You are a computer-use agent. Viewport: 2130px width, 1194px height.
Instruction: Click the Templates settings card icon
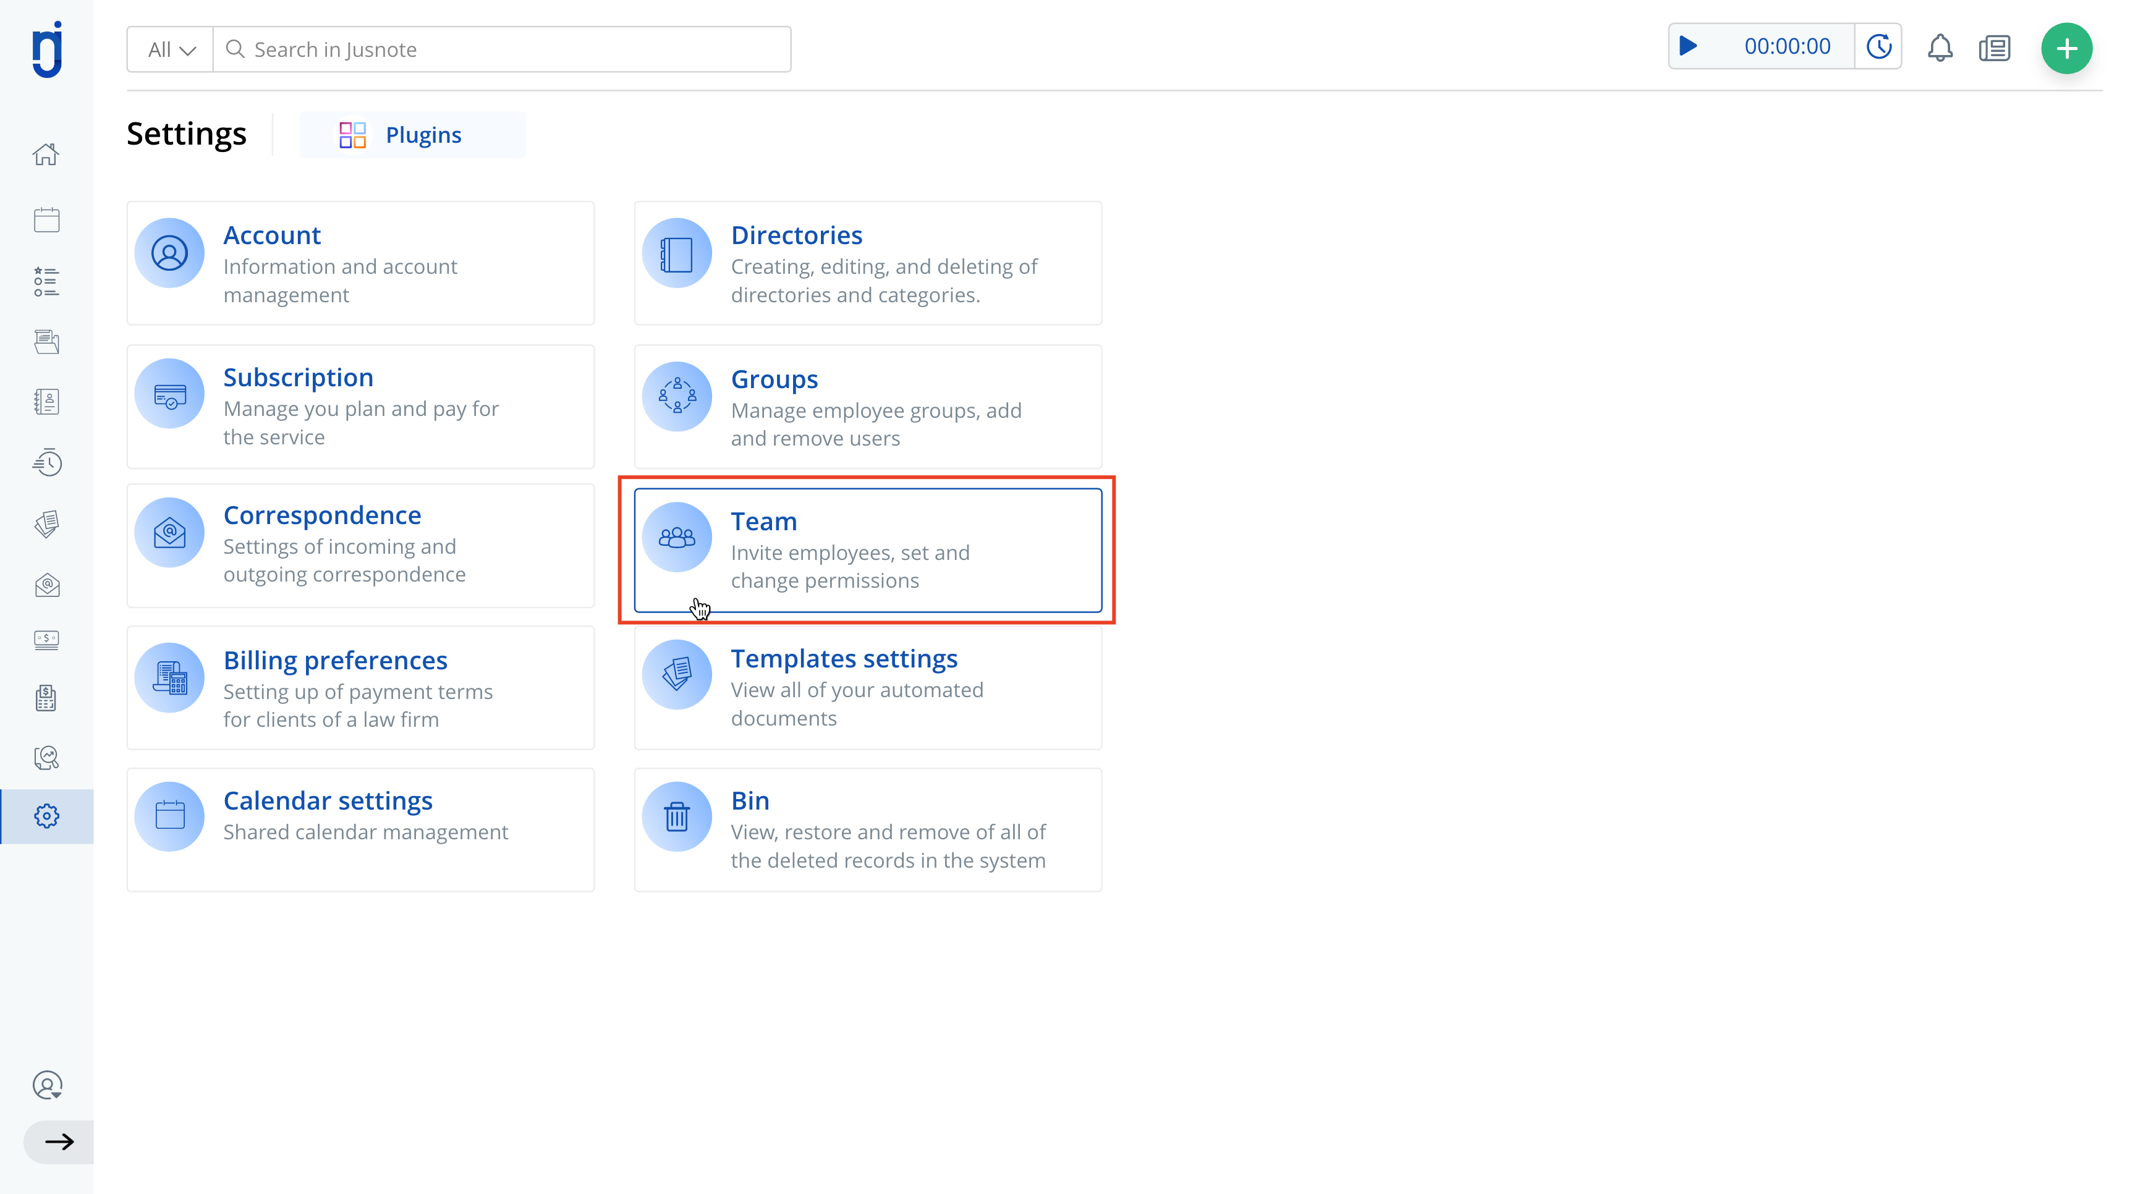coord(677,674)
